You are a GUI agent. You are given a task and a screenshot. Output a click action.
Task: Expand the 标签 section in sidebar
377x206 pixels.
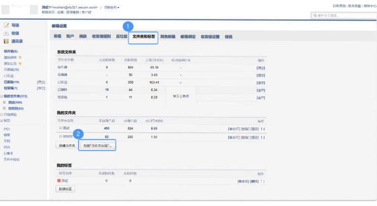point(2,121)
